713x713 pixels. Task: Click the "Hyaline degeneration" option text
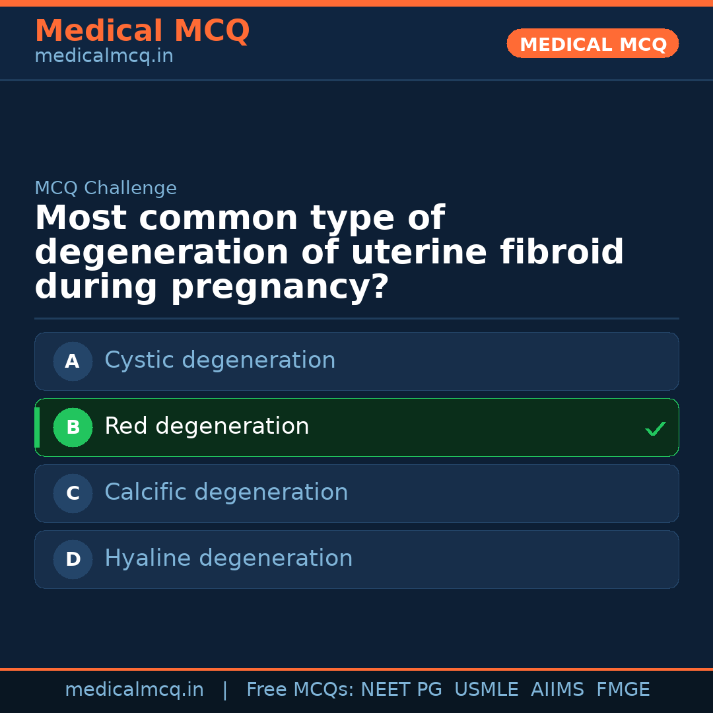pyautogui.click(x=228, y=559)
